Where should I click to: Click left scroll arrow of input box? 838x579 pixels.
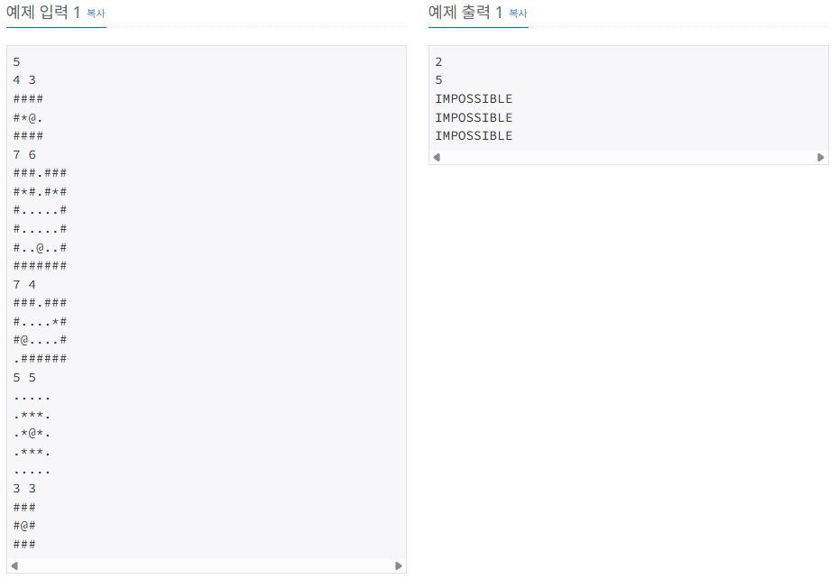click(x=14, y=565)
